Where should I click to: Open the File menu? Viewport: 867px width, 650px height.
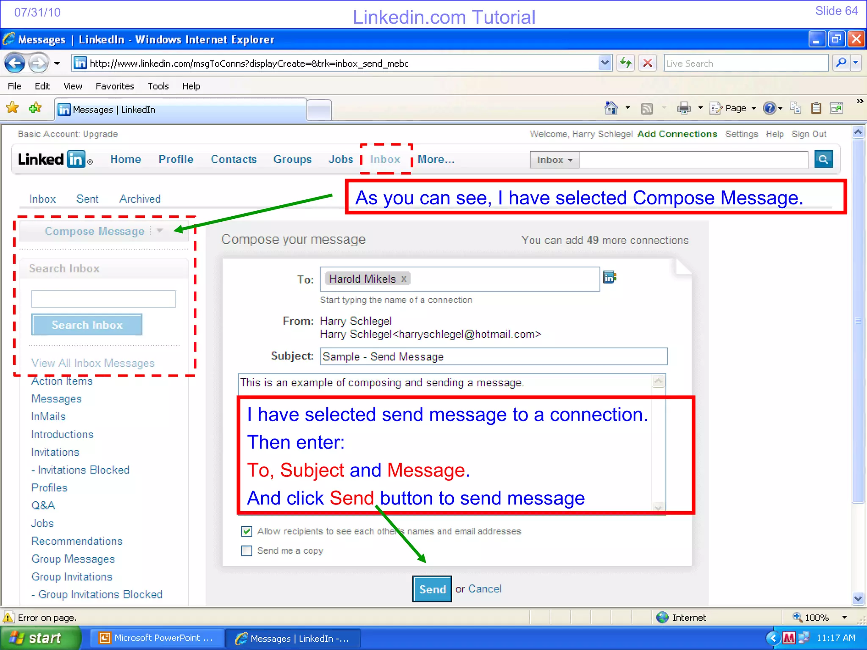[x=14, y=86]
